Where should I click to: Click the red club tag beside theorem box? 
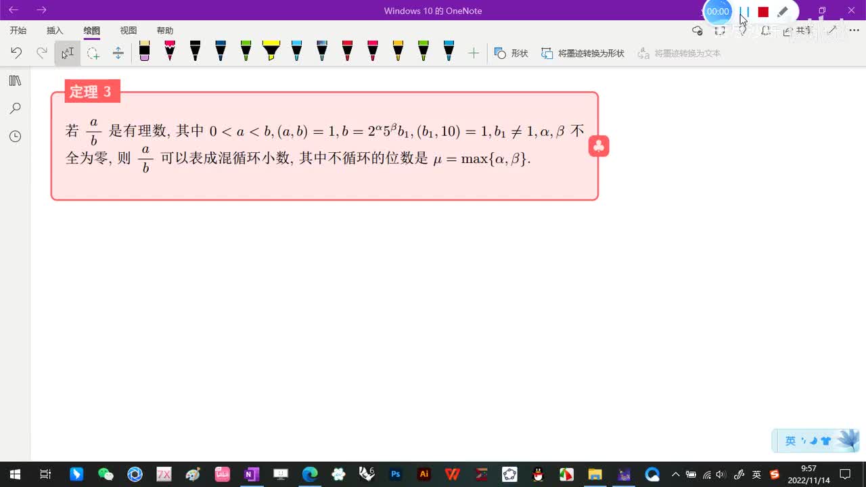coord(599,146)
